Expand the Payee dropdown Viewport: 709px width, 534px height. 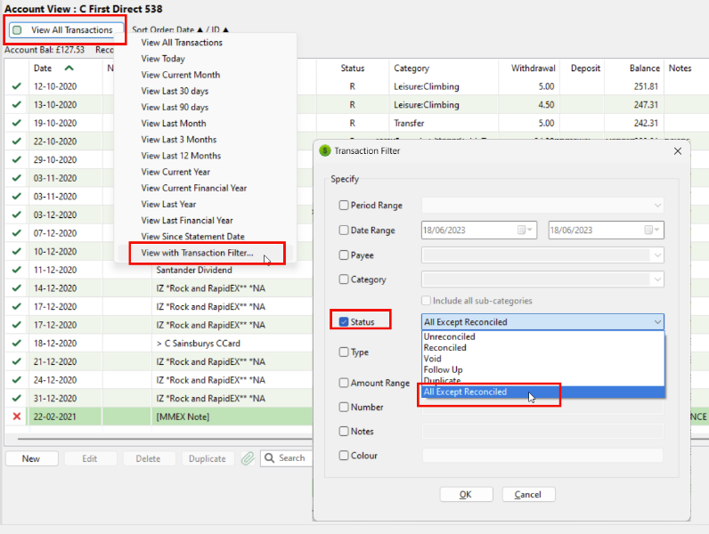pyautogui.click(x=657, y=255)
